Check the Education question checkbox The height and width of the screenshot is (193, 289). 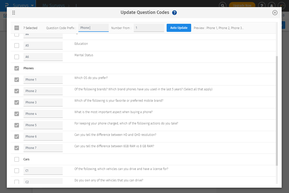17,46
